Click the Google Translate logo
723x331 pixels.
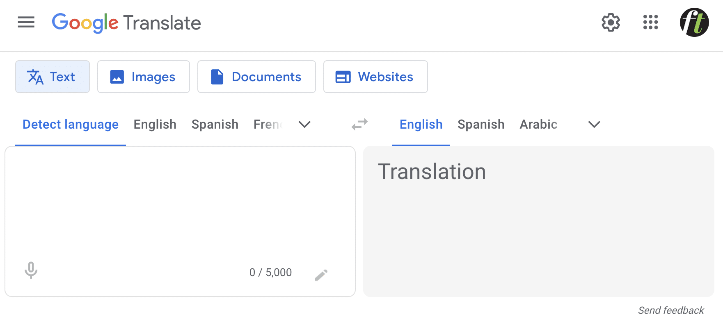pyautogui.click(x=126, y=23)
